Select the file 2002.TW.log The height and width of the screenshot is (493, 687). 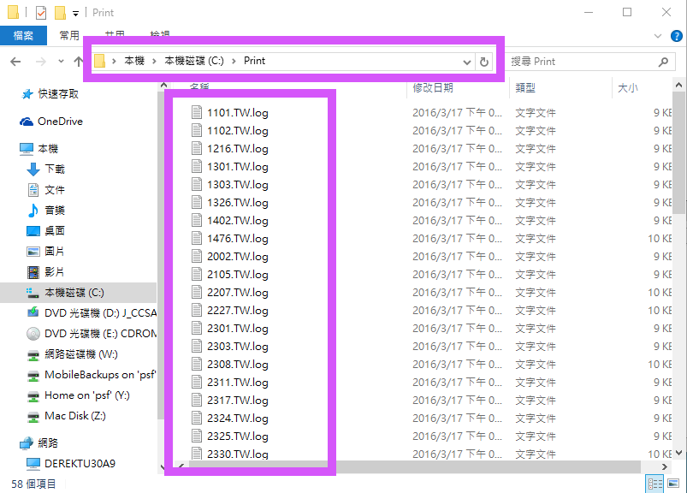click(237, 257)
